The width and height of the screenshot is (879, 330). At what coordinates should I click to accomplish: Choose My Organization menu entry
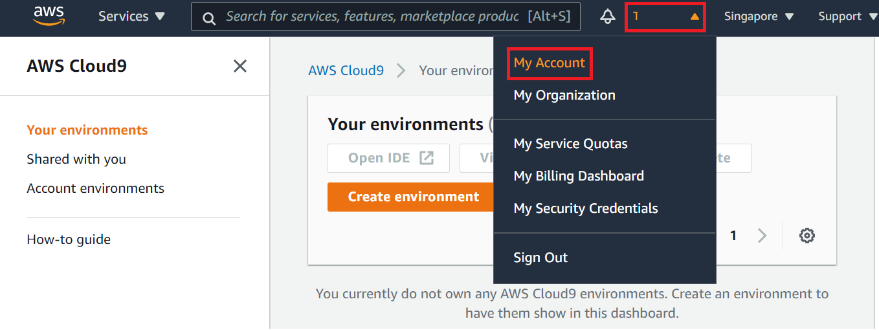click(x=564, y=95)
